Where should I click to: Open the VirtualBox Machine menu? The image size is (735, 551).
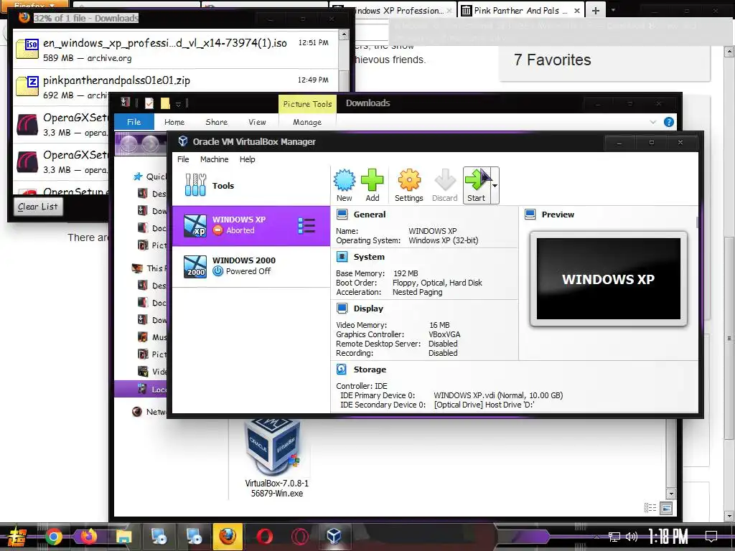point(214,159)
